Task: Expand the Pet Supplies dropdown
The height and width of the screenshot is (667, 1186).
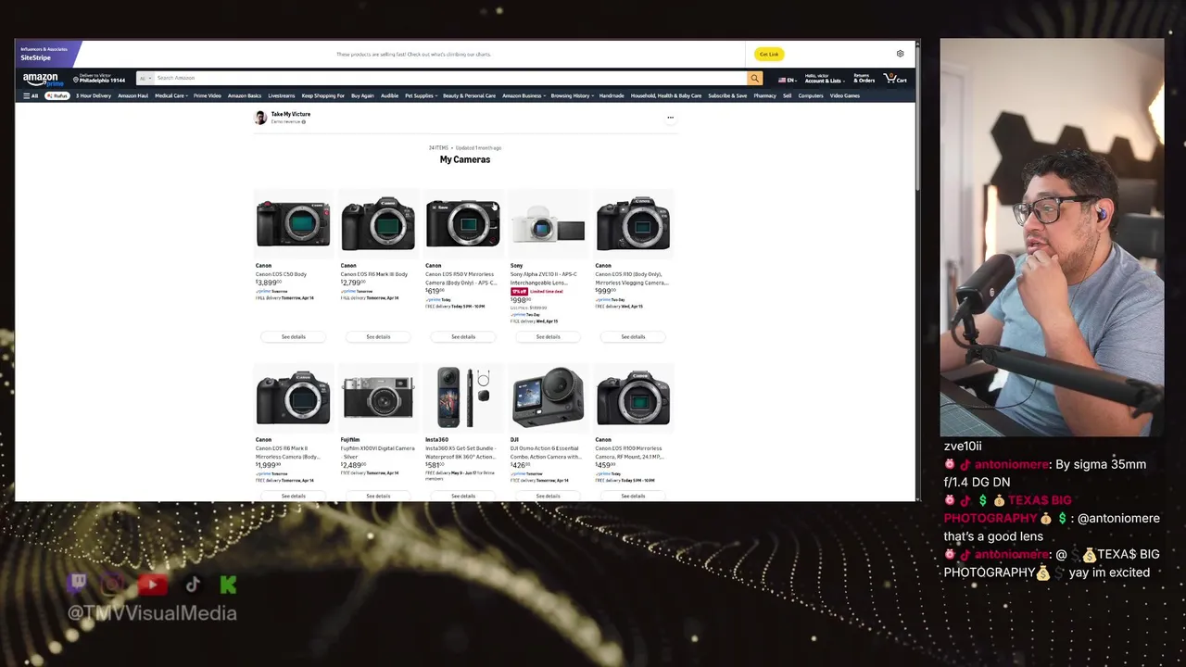Action: coord(421,95)
